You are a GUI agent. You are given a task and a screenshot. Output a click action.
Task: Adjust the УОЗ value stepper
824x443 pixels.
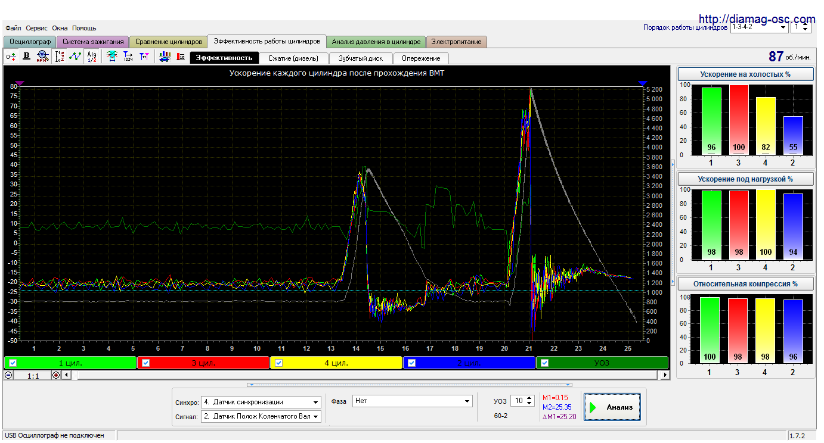pyautogui.click(x=530, y=401)
